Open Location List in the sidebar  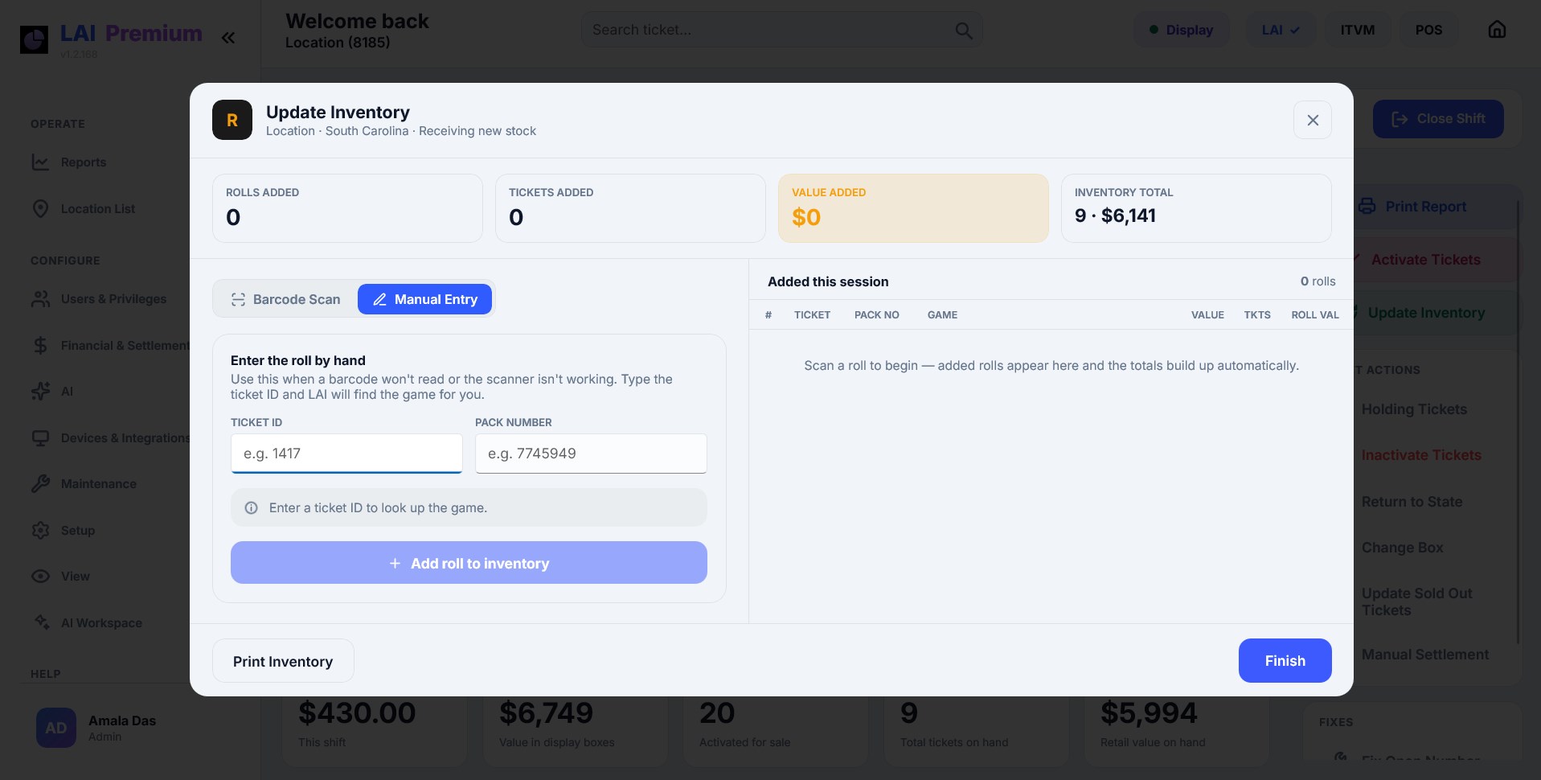point(84,209)
